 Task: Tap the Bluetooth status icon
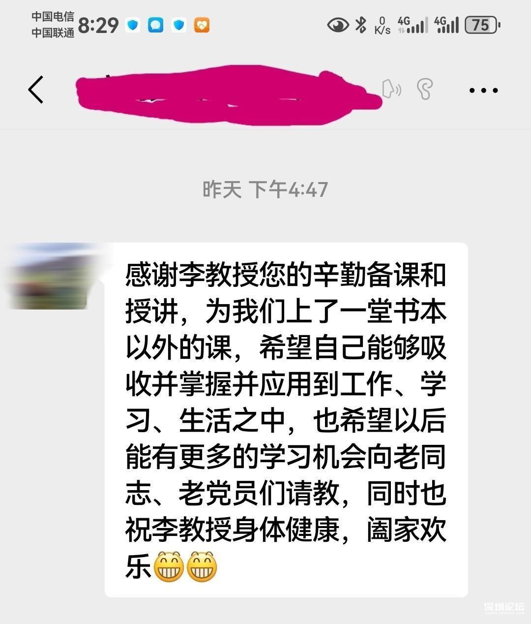[x=361, y=25]
